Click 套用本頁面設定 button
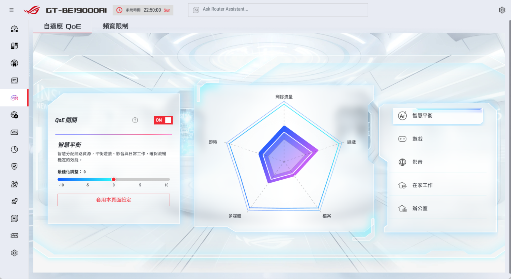 [x=114, y=200]
